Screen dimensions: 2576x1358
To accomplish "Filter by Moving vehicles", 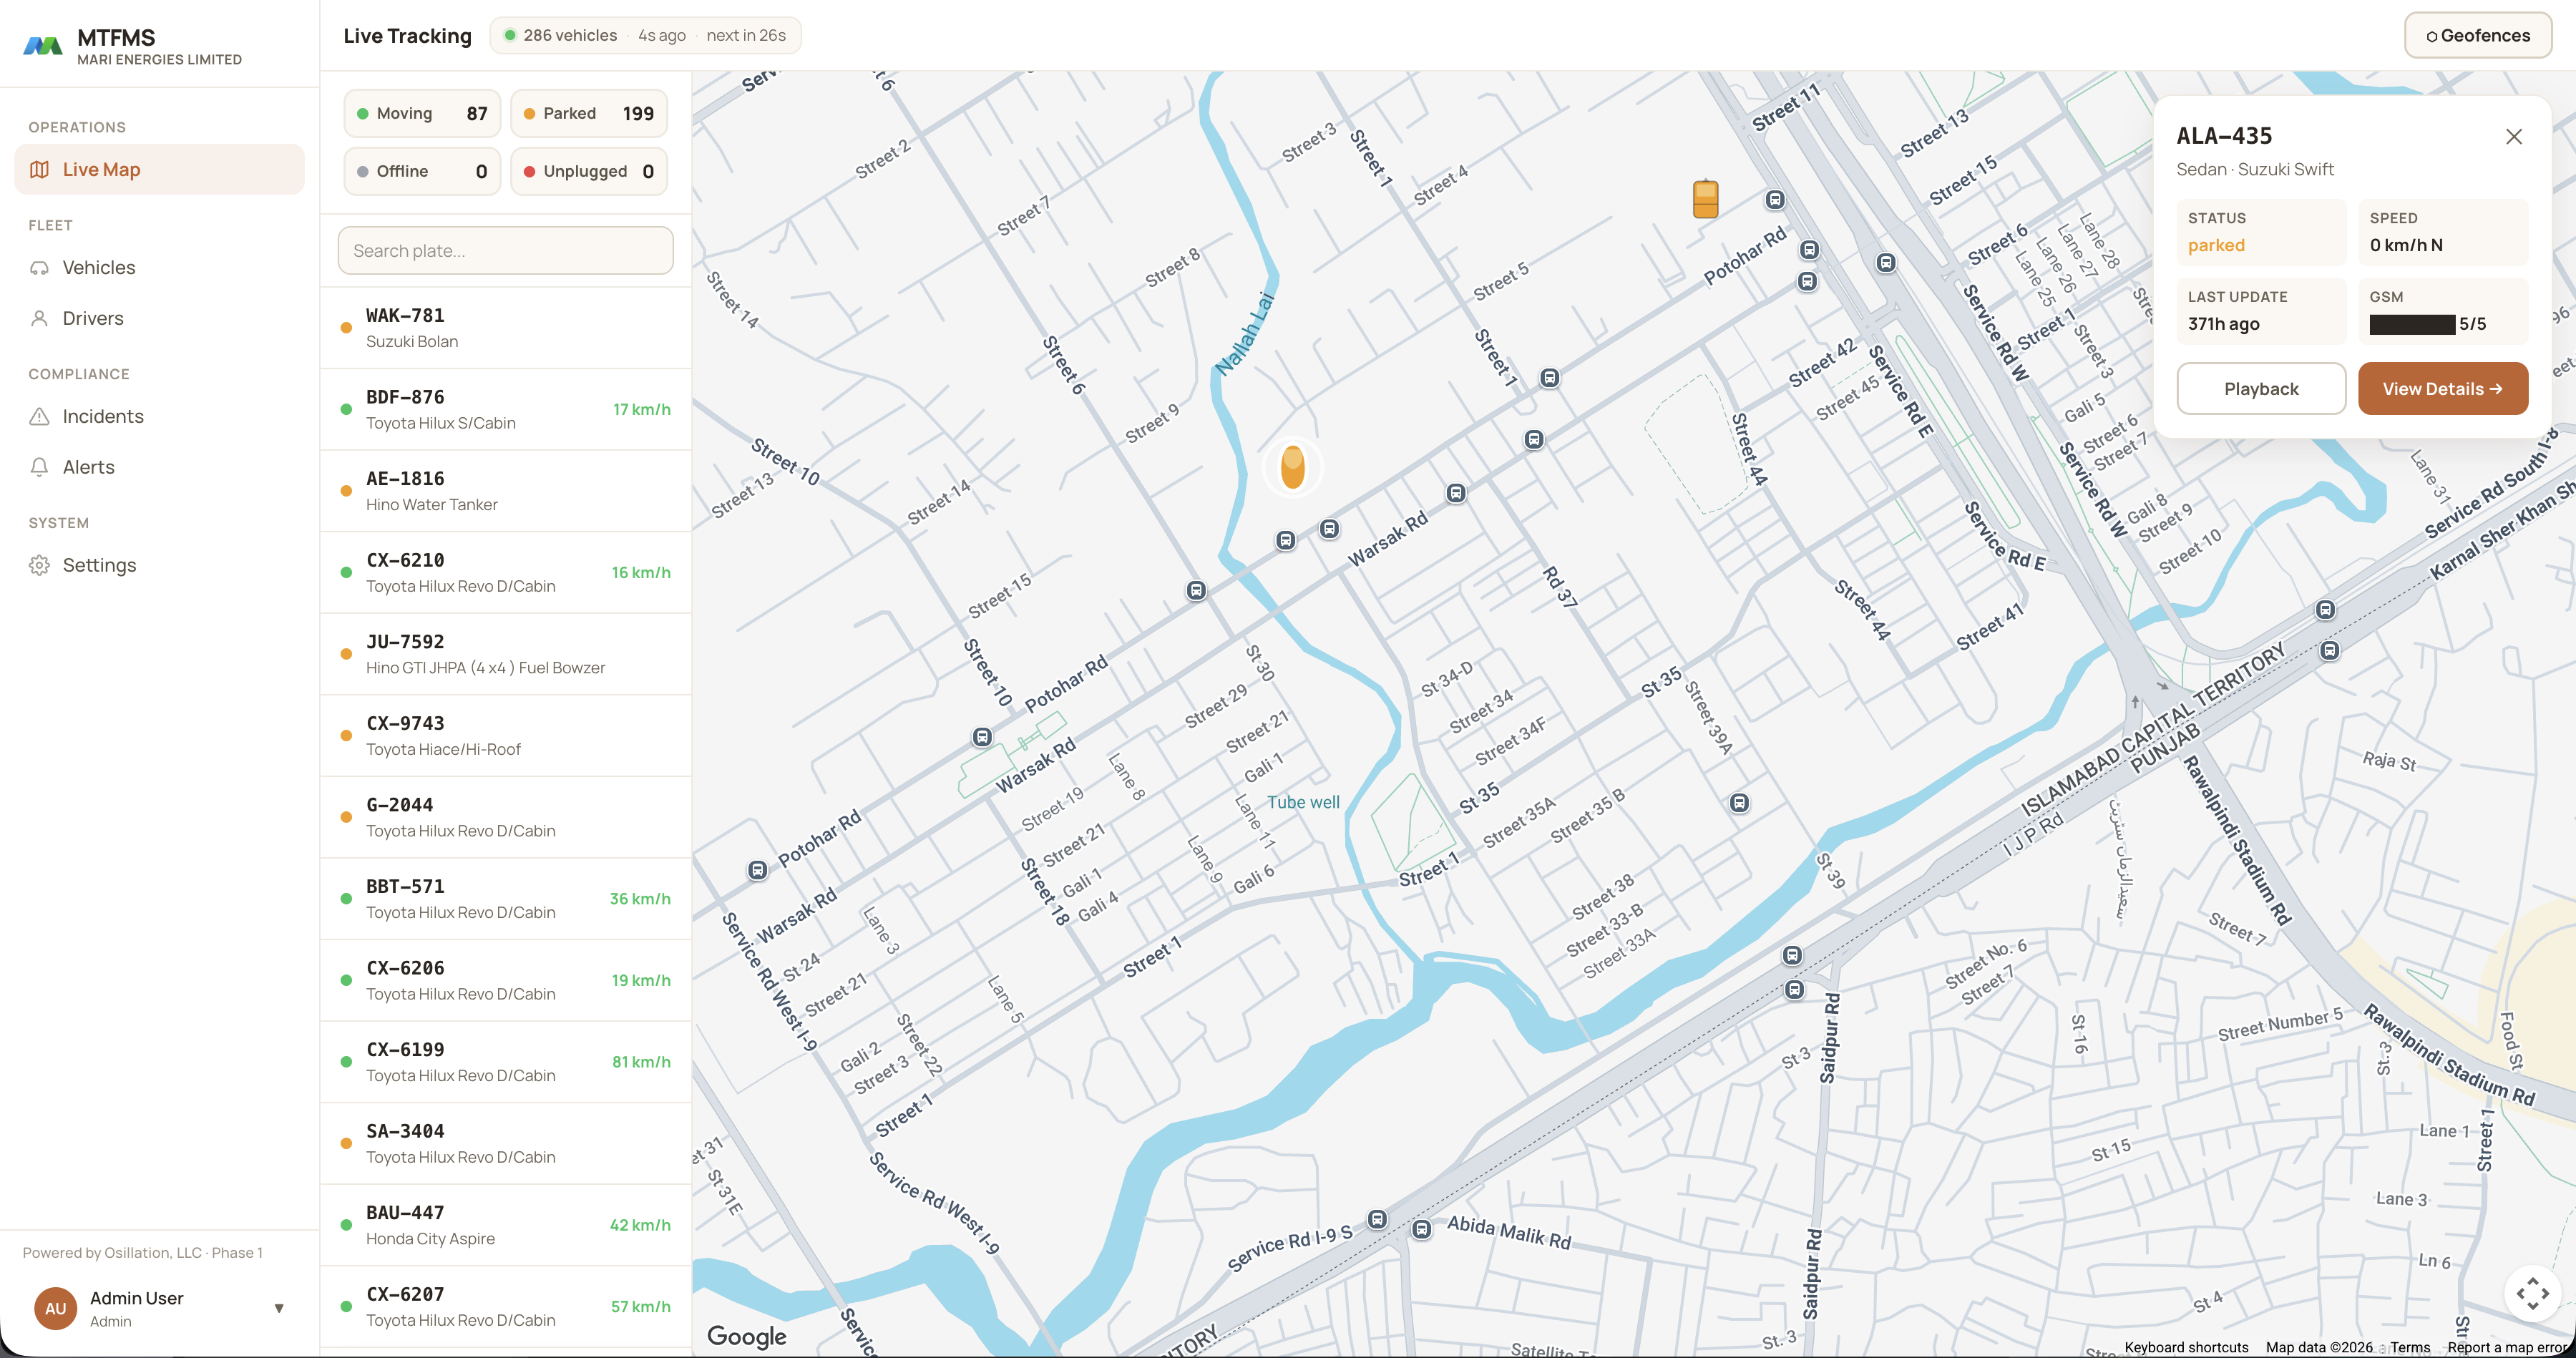I will click(x=422, y=113).
